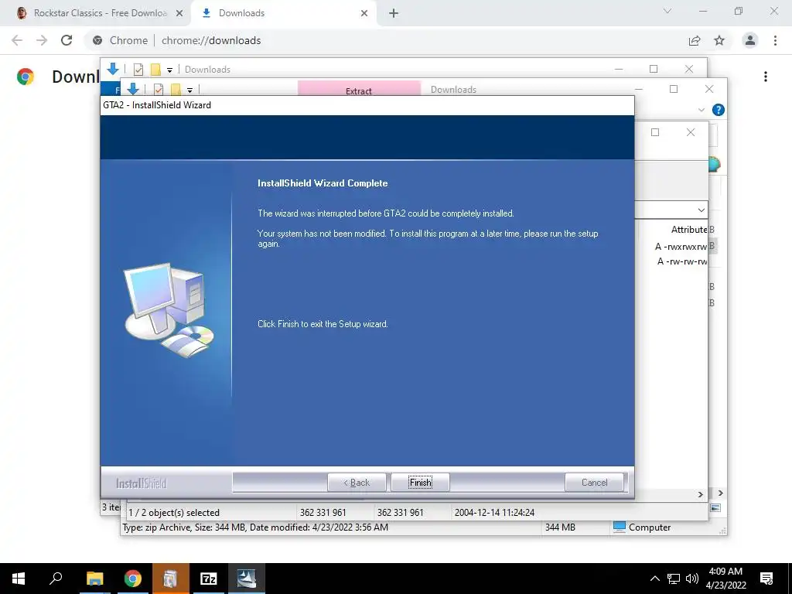The image size is (792, 594).
Task: Go forward in Chrome history
Action: pos(42,40)
